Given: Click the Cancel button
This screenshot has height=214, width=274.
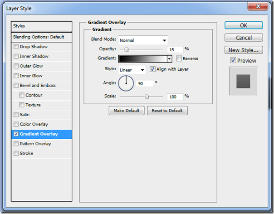Looking at the screenshot, I should pos(244,38).
